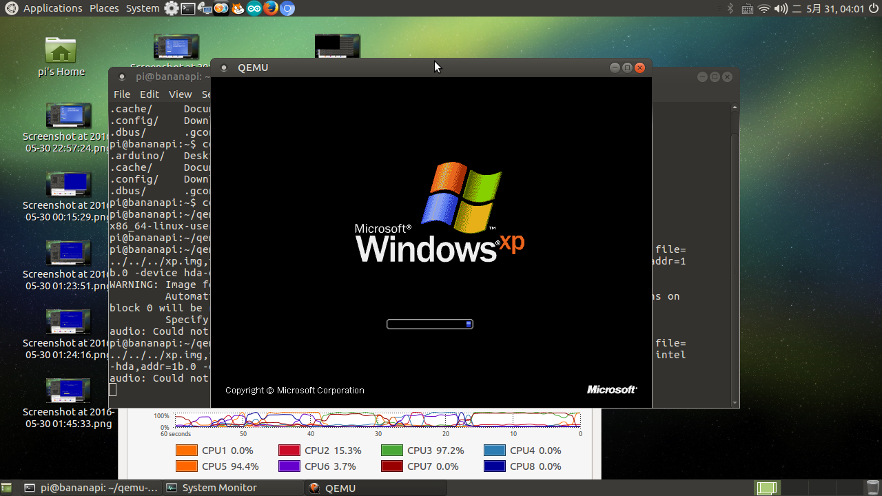The height and width of the screenshot is (496, 882).
Task: Select Screenshot 05-30 22:57:24 desktop file
Action: (x=68, y=127)
